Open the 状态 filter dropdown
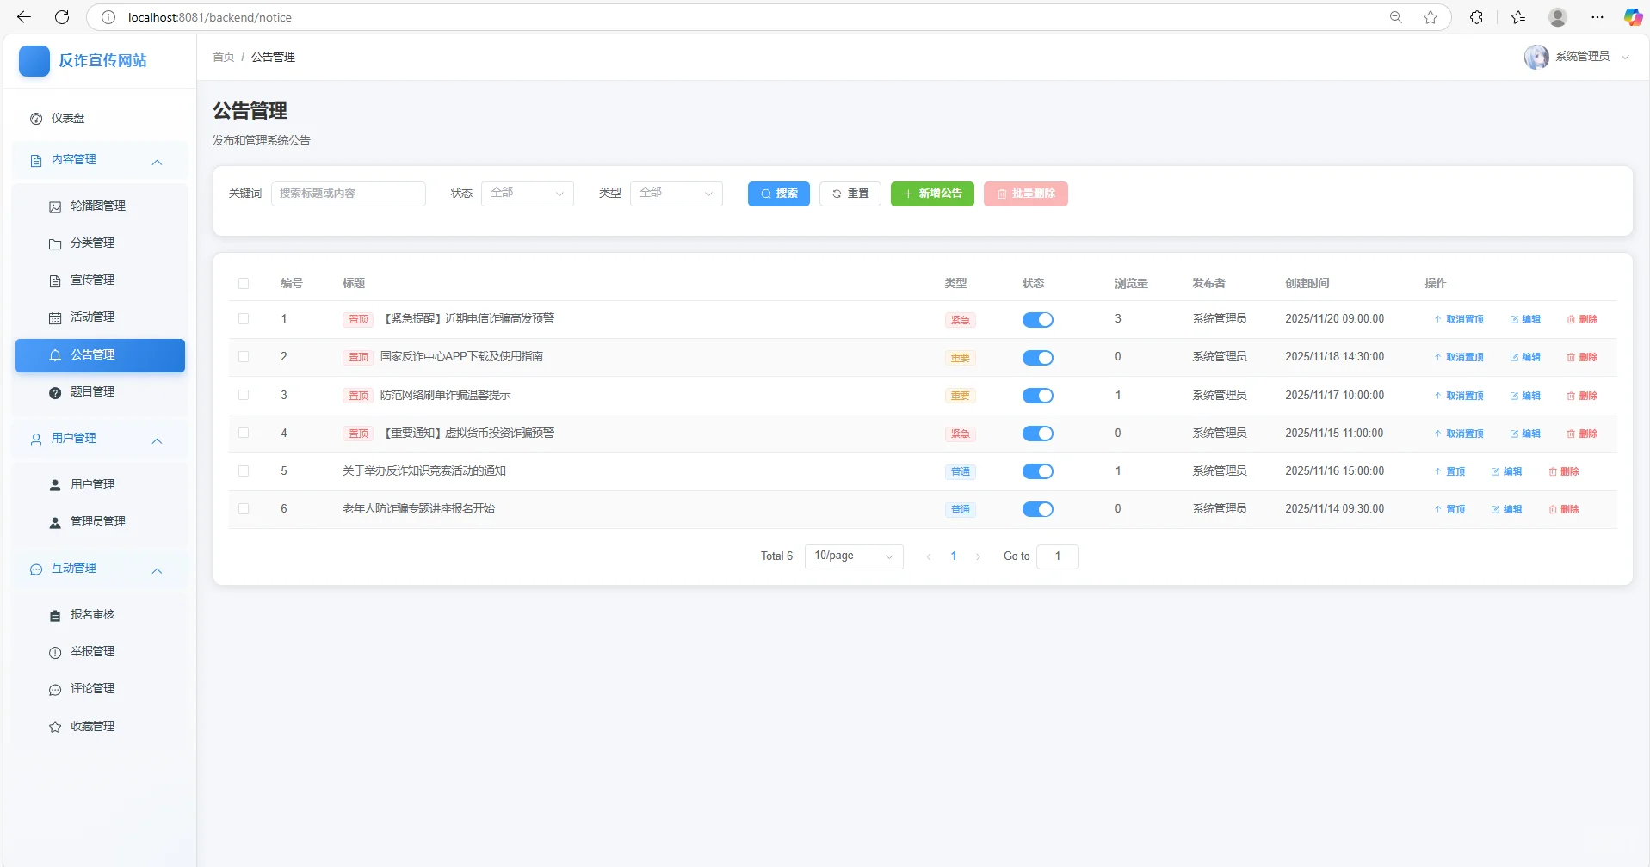 pyautogui.click(x=527, y=194)
